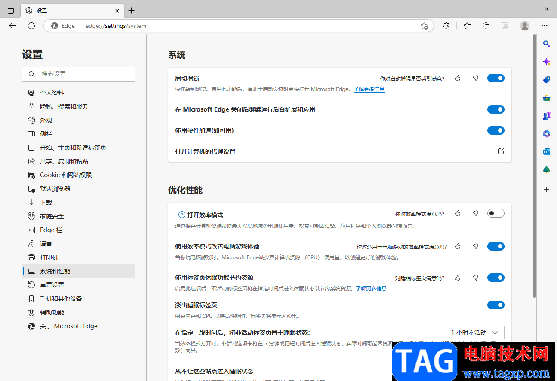The image size is (557, 381).
Task: Open the sidebar Outlook icon
Action: [x=547, y=152]
